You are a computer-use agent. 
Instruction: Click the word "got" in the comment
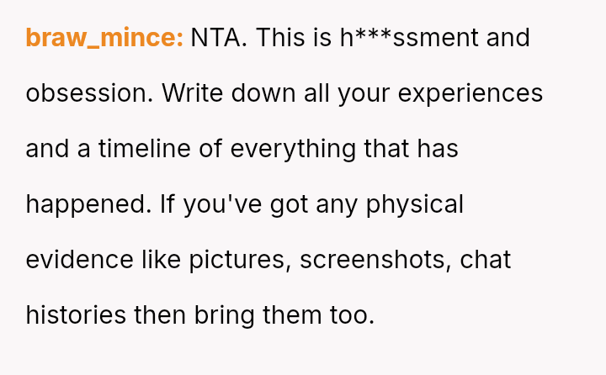click(x=290, y=204)
